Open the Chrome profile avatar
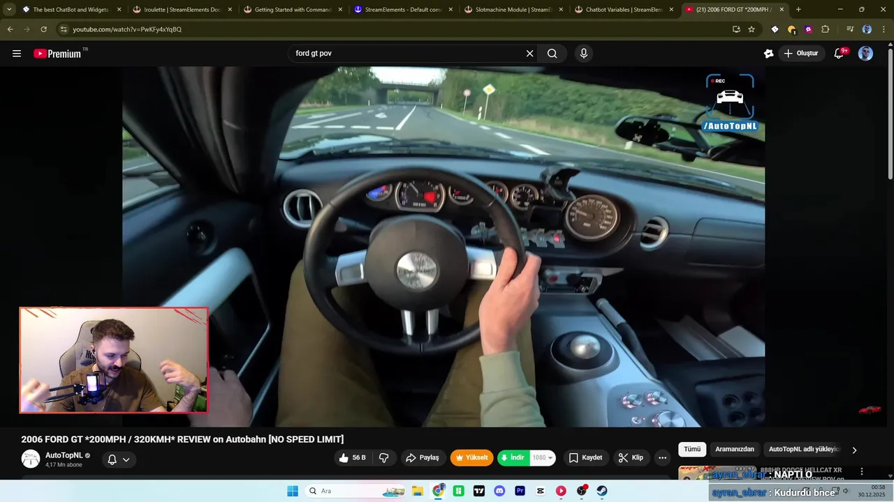The image size is (894, 502). (867, 29)
